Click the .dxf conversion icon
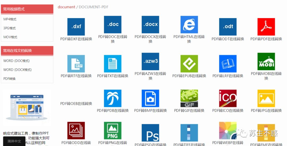287x146 pixels. [x=76, y=27]
